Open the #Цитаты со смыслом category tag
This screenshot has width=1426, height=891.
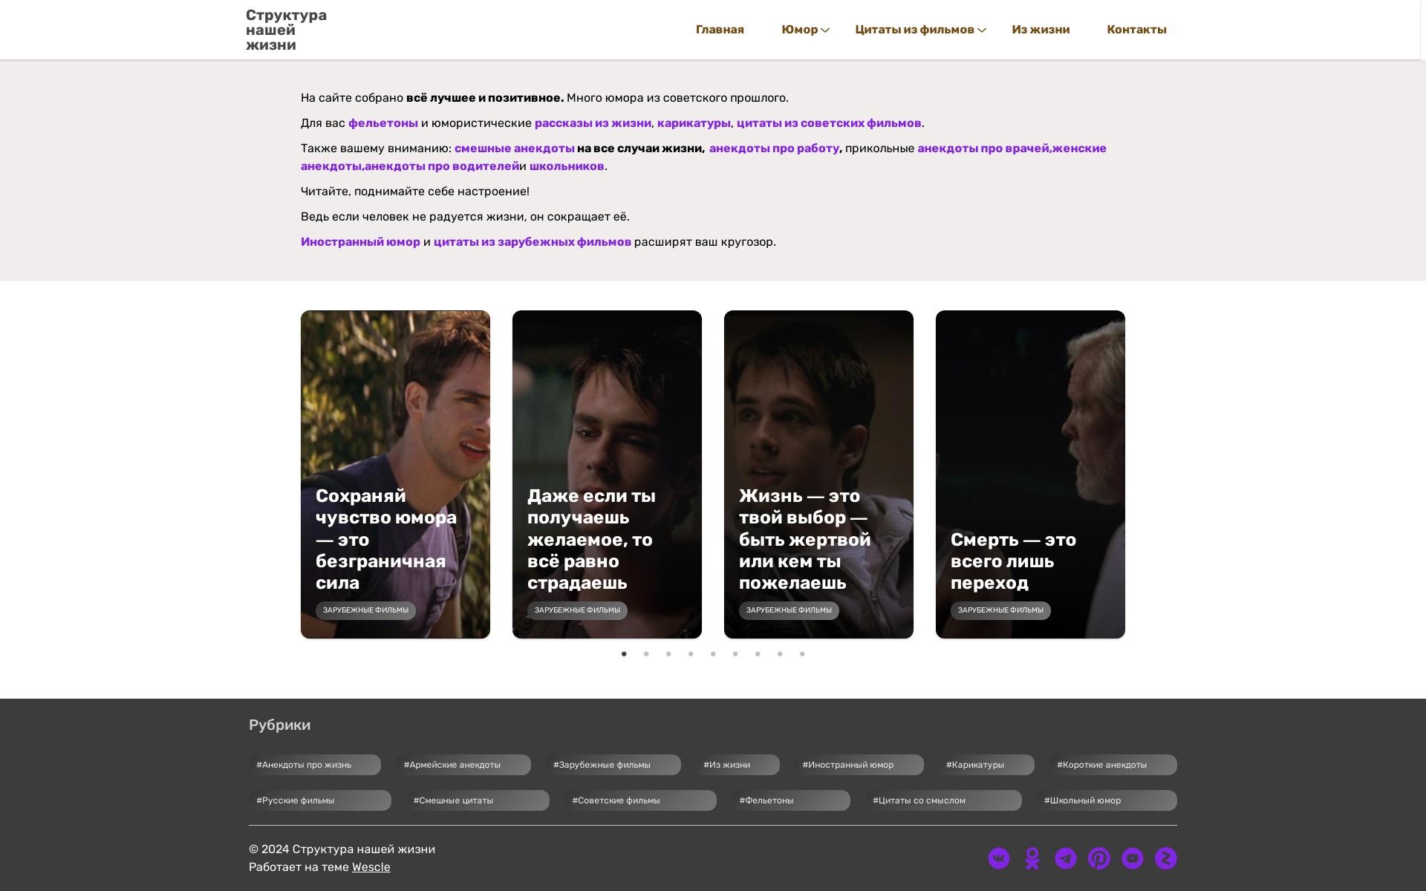coord(943,800)
